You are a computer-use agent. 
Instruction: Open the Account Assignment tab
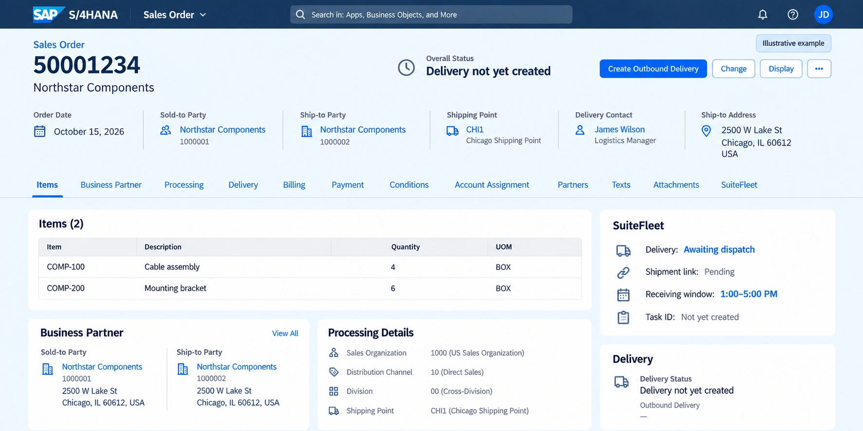click(x=492, y=185)
